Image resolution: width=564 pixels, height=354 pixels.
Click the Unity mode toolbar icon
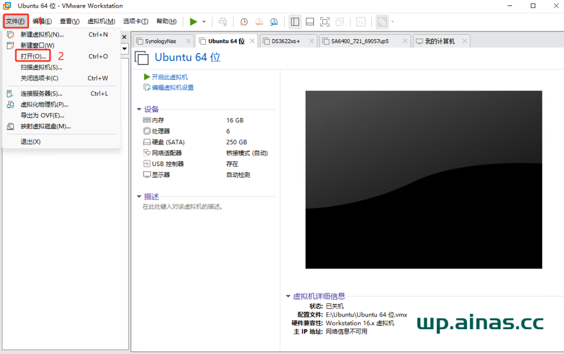(339, 22)
